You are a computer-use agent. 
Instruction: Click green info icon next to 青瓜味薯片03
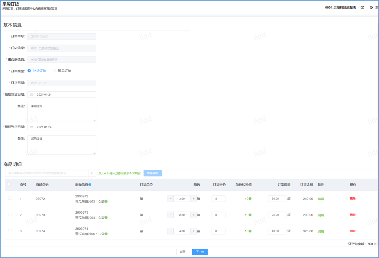106,202
